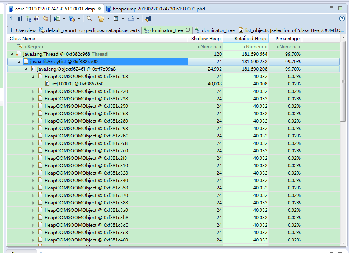Close the active dominator_tree tab
Image resolution: width=349 pixels, height=253 pixels.
point(188,30)
